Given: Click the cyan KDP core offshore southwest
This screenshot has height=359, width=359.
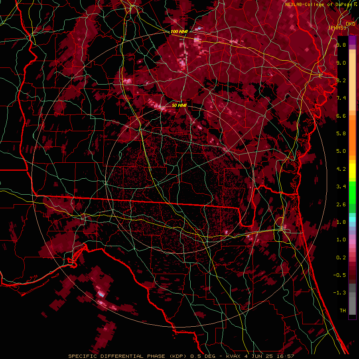Looking at the screenshot, I should (x=101, y=295).
